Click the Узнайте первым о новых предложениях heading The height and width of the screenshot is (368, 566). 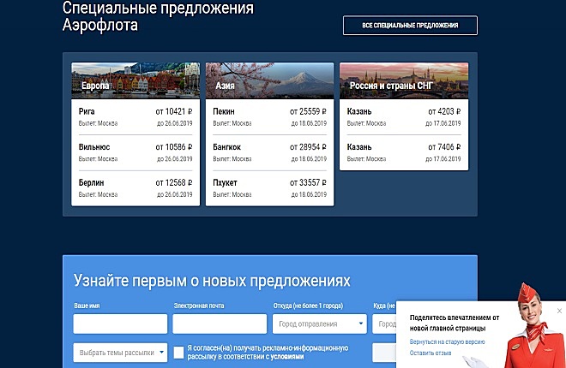coord(212,281)
